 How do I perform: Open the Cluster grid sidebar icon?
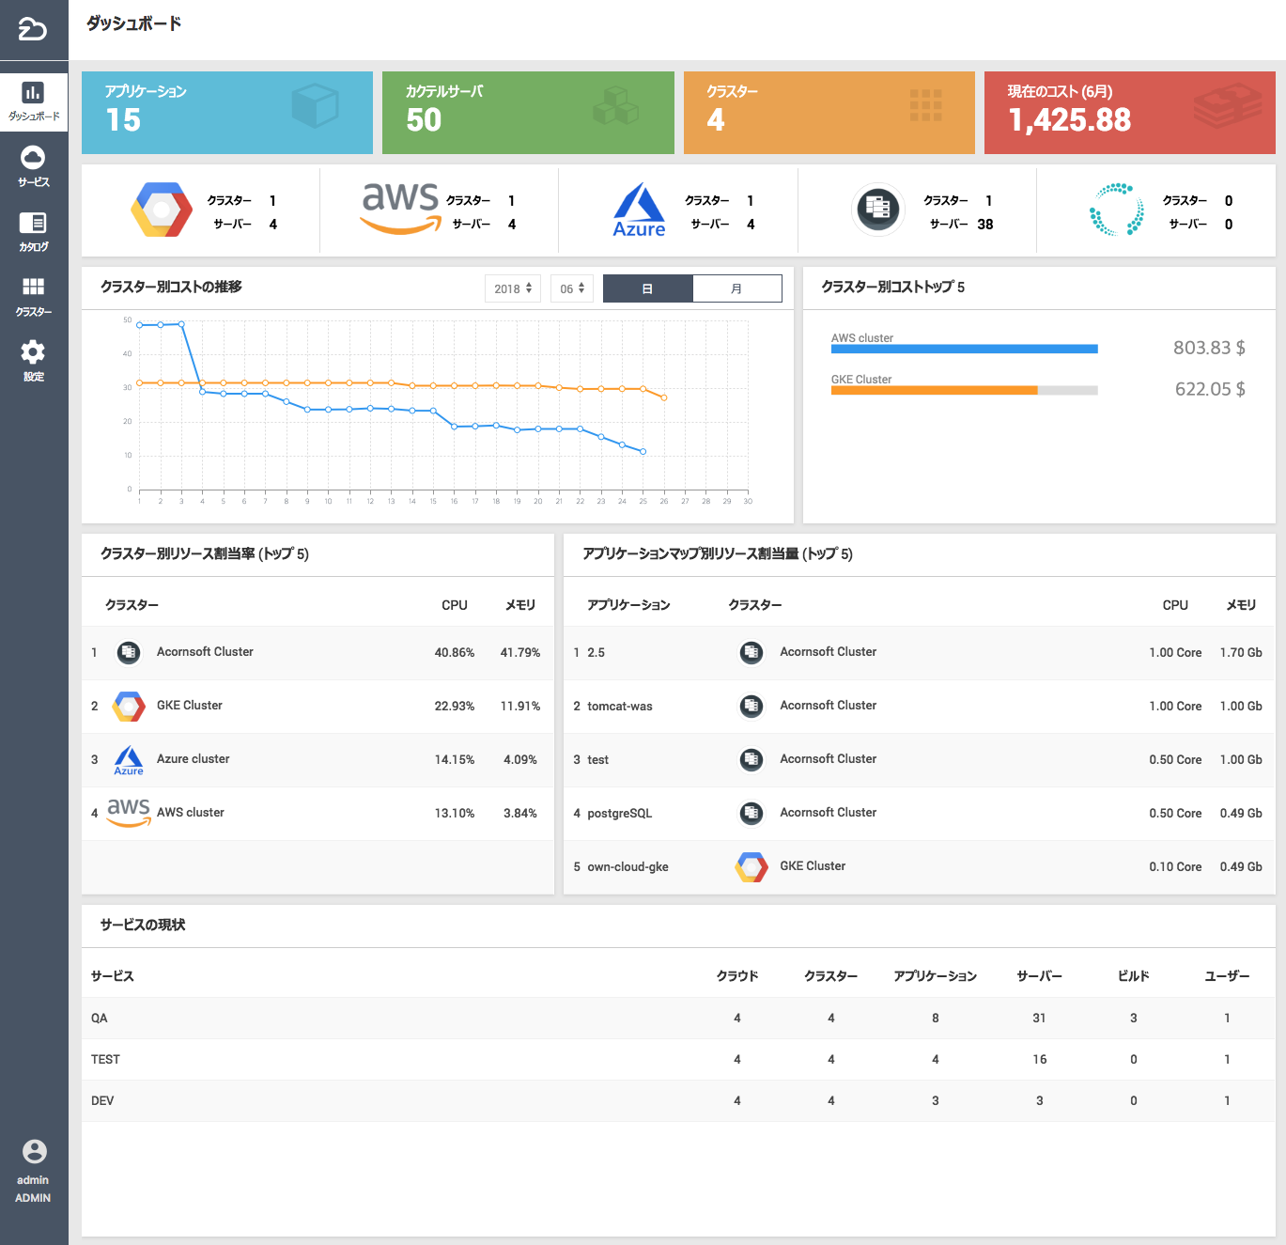pyautogui.click(x=33, y=295)
